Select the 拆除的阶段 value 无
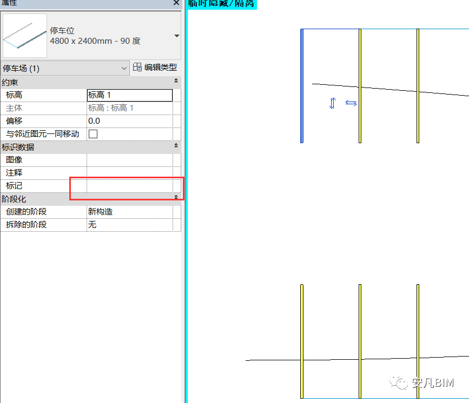This screenshot has width=469, height=403. (x=129, y=225)
